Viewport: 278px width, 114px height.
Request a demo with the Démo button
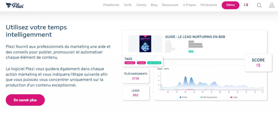pyautogui.click(x=230, y=5)
